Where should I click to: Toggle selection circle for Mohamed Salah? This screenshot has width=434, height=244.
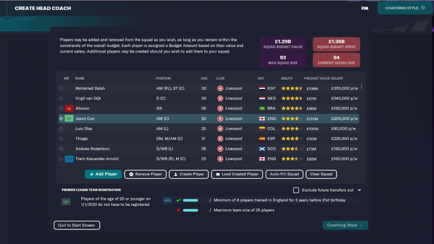(61, 89)
